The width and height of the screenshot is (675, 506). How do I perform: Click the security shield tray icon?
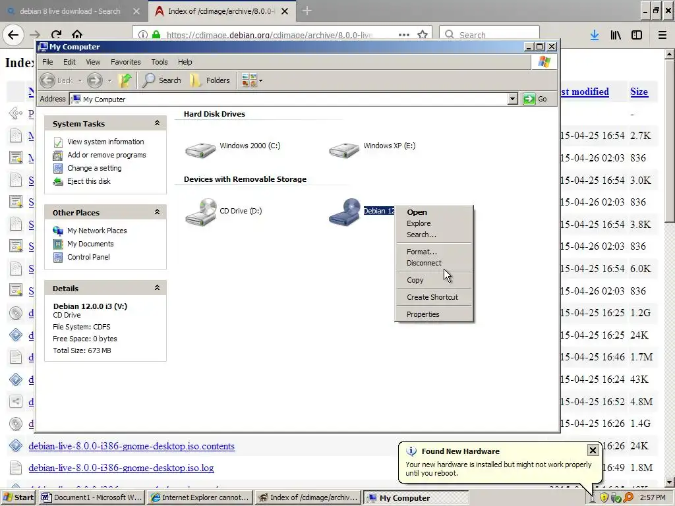tap(604, 498)
